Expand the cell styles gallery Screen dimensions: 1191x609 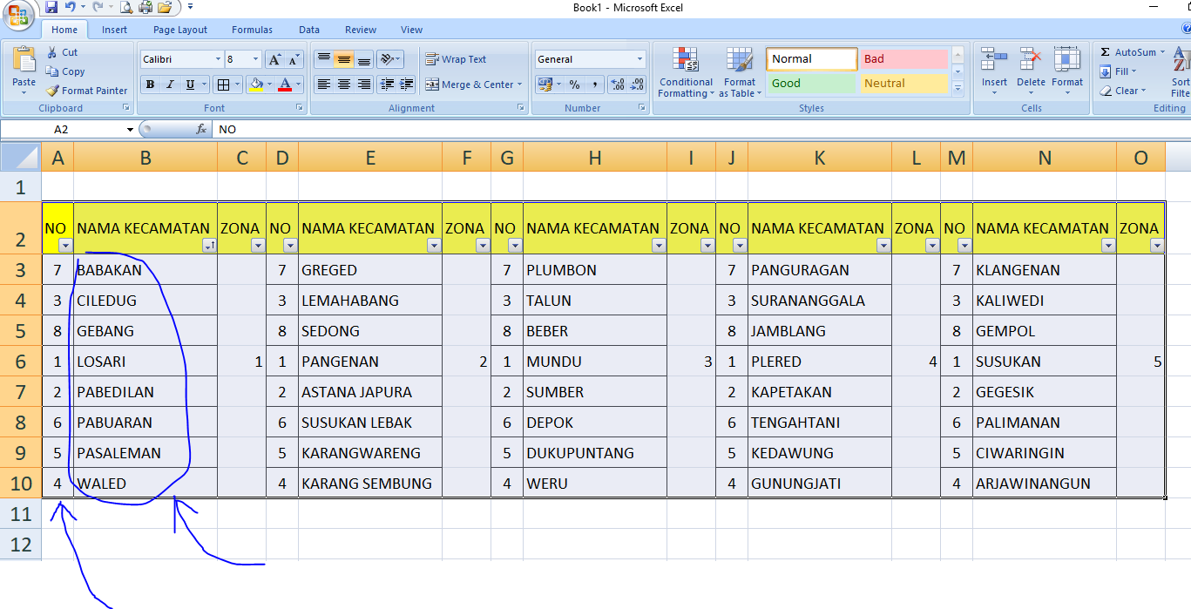[958, 88]
